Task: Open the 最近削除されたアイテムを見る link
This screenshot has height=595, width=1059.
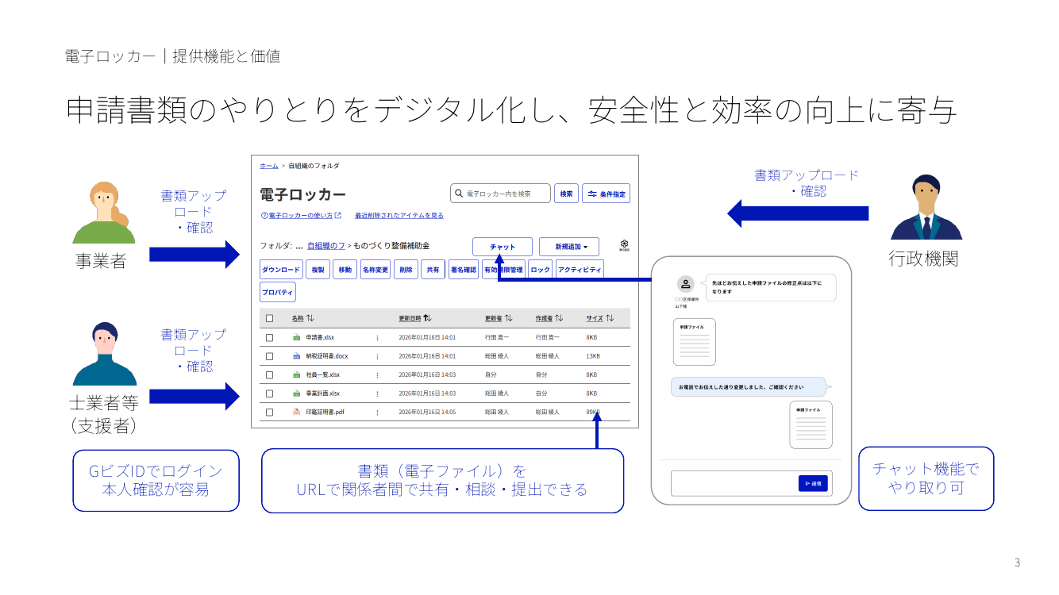Action: click(x=399, y=215)
